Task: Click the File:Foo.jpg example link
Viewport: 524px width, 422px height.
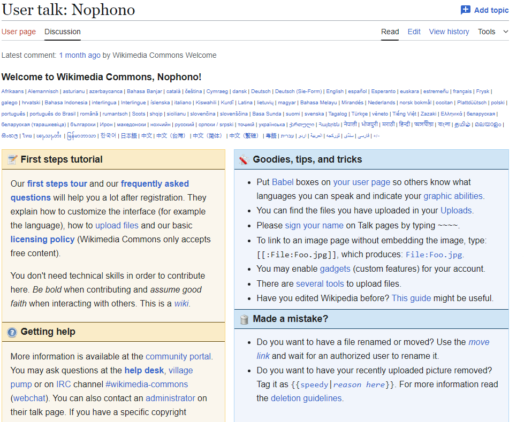Action: click(x=434, y=255)
